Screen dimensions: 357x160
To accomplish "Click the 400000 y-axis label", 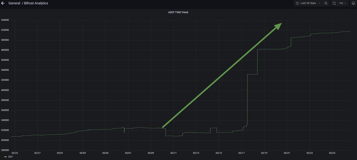I will point(5,90).
